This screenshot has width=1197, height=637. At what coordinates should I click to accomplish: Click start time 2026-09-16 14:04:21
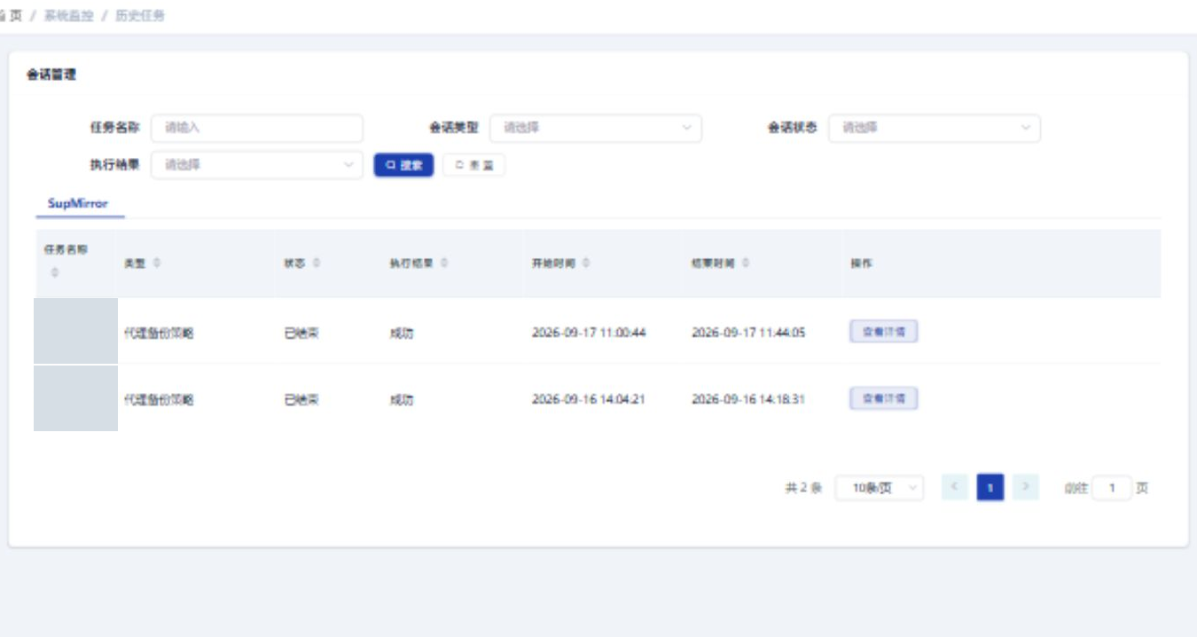click(589, 399)
